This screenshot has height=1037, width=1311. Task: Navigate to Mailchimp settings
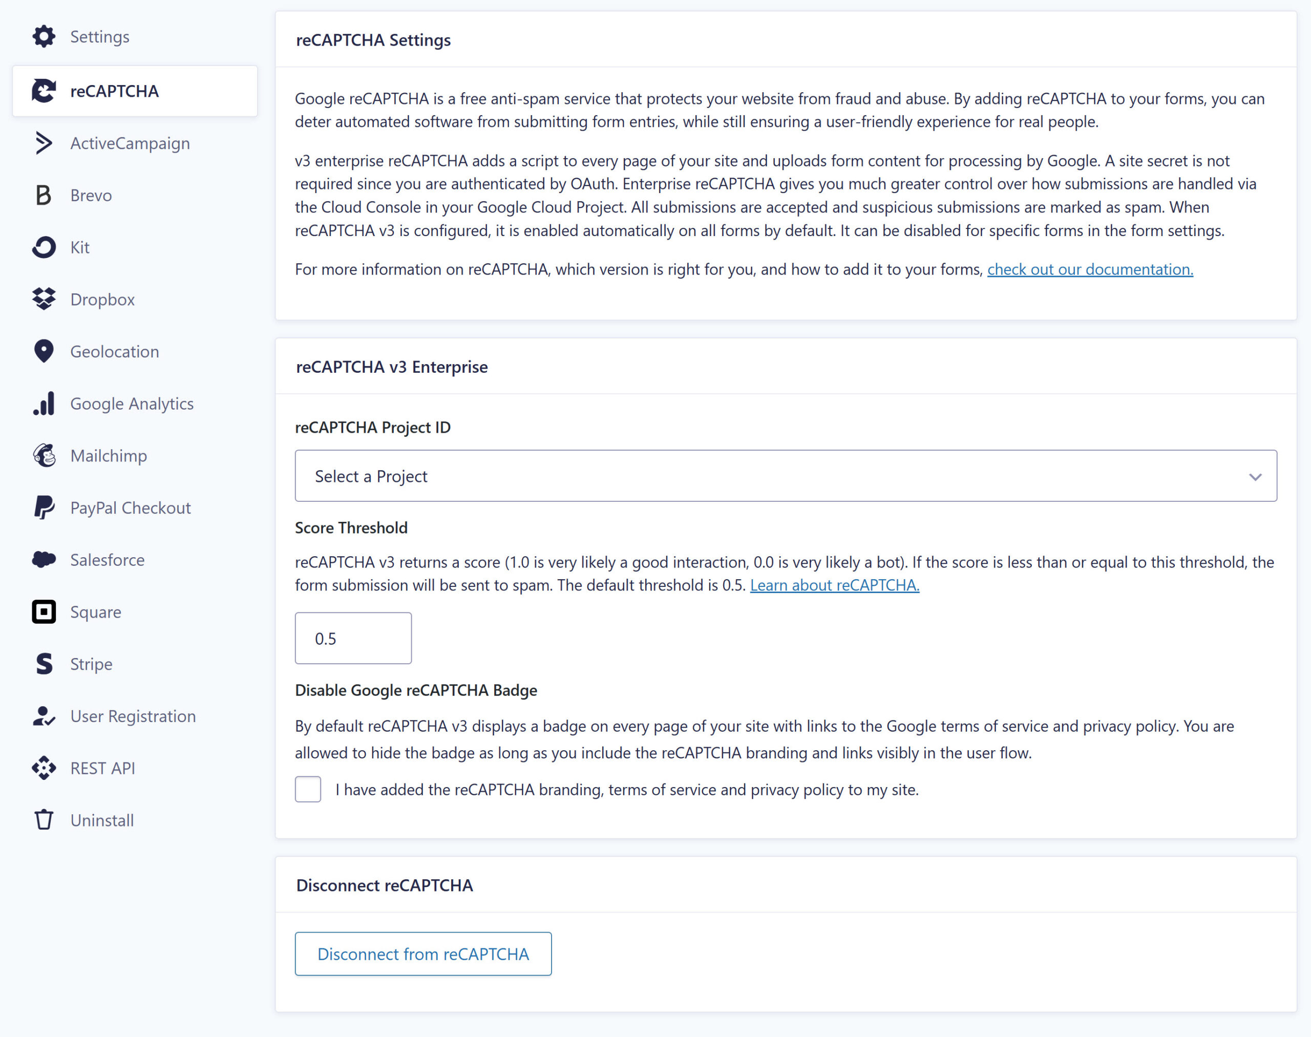point(109,456)
